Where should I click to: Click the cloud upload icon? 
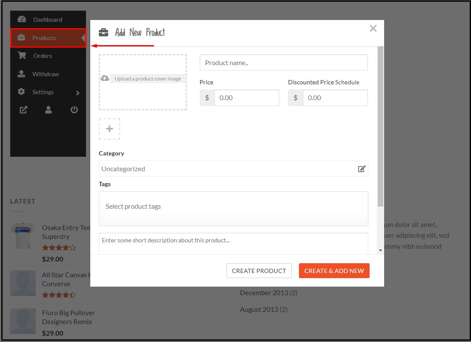pyautogui.click(x=105, y=78)
